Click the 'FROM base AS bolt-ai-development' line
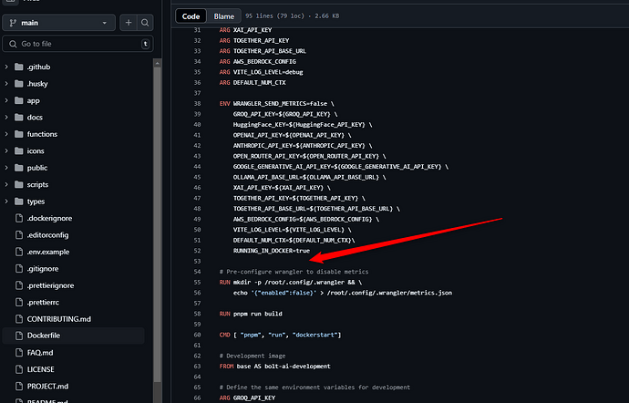Viewport: 629px width, 403px height. point(274,367)
